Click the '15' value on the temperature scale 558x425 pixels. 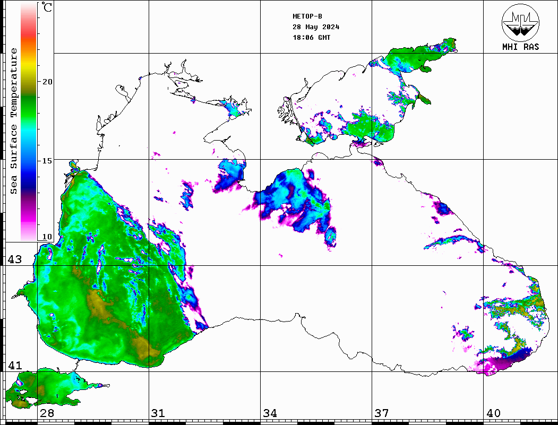pos(47,161)
